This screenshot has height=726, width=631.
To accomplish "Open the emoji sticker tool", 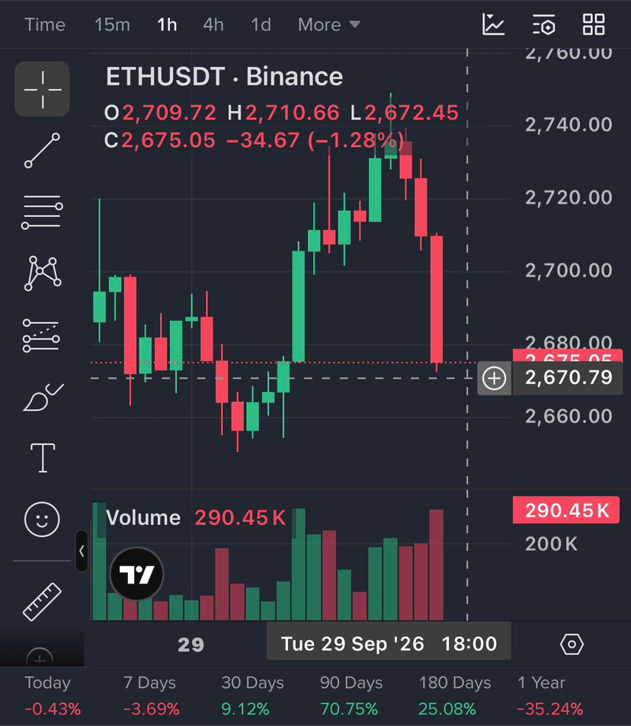I will pos(42,520).
